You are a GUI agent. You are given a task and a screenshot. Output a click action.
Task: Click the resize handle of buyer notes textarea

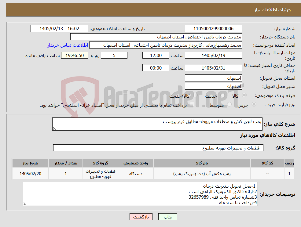pyautogui.click(x=25, y=204)
